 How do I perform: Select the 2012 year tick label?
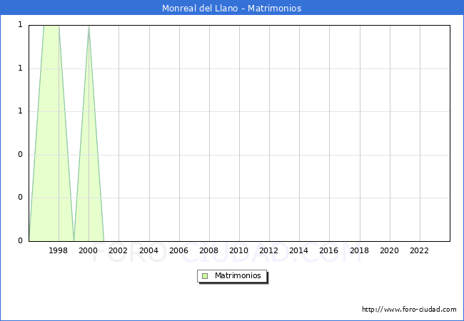pyautogui.click(x=269, y=251)
